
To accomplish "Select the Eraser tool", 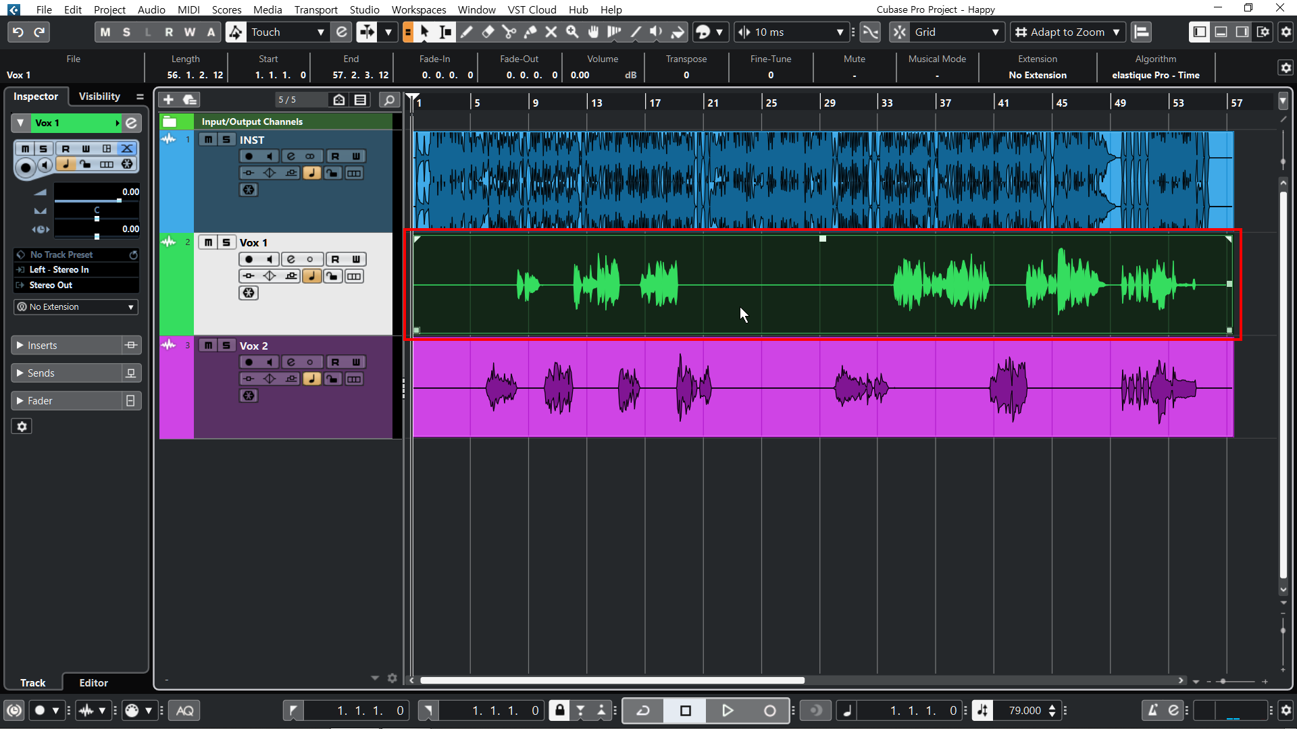I will click(x=488, y=32).
